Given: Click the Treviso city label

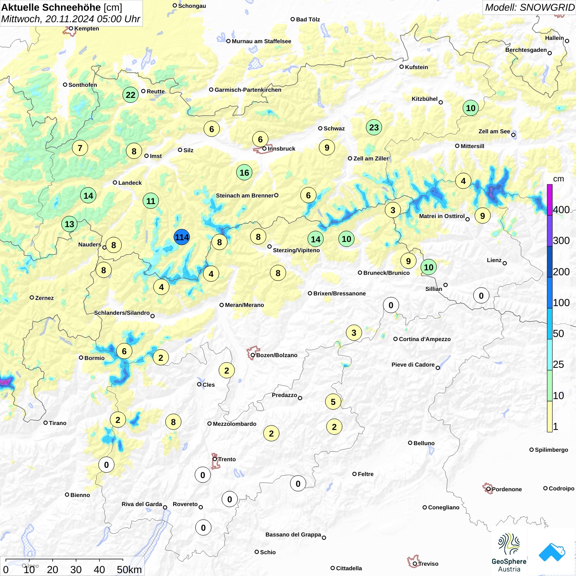Looking at the screenshot, I should [428, 564].
